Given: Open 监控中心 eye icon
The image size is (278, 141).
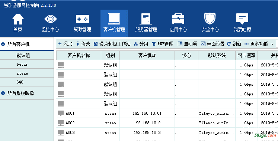Looking at the screenshot, I should click(50, 19).
